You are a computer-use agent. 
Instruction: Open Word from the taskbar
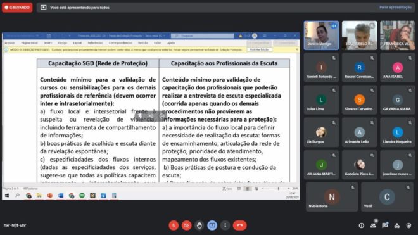61,196
